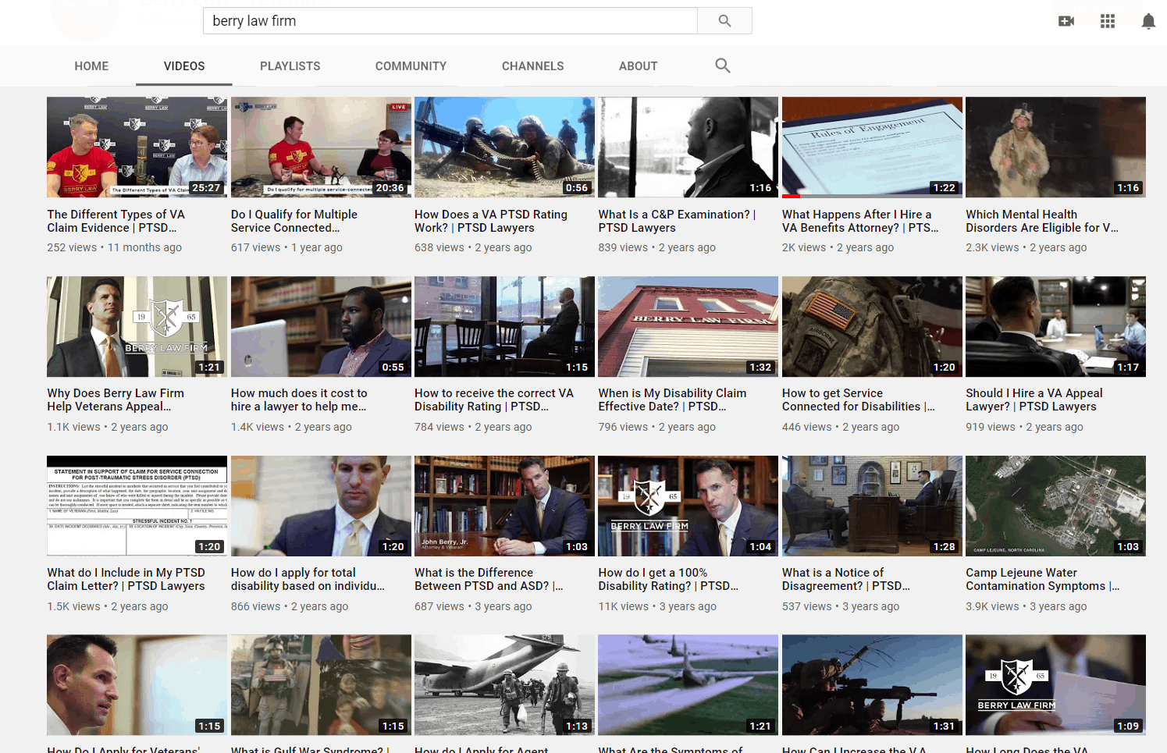Play the 20:36 live stream thumbnail
Image resolution: width=1167 pixels, height=753 pixels.
[x=321, y=147]
